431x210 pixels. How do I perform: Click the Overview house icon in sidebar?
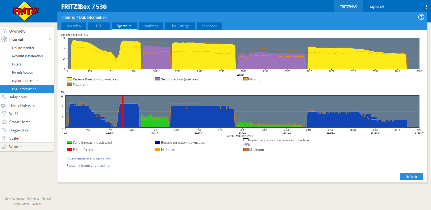pyautogui.click(x=4, y=31)
